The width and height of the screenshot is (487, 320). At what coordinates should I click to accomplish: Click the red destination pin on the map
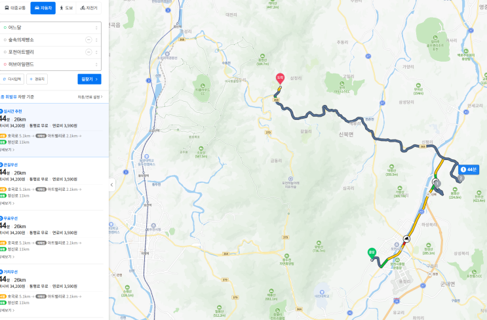280,79
